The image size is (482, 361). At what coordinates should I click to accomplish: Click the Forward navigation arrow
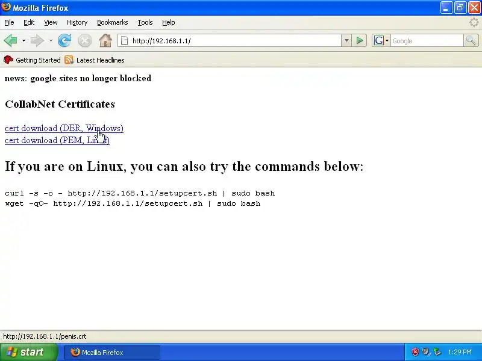point(37,40)
